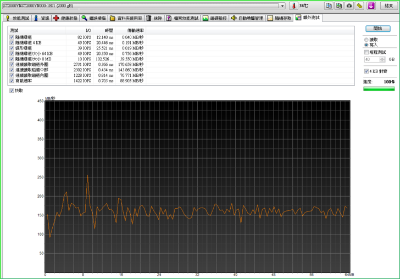Open the ST2000VN000 drive selection dropdown

tap(282, 5)
